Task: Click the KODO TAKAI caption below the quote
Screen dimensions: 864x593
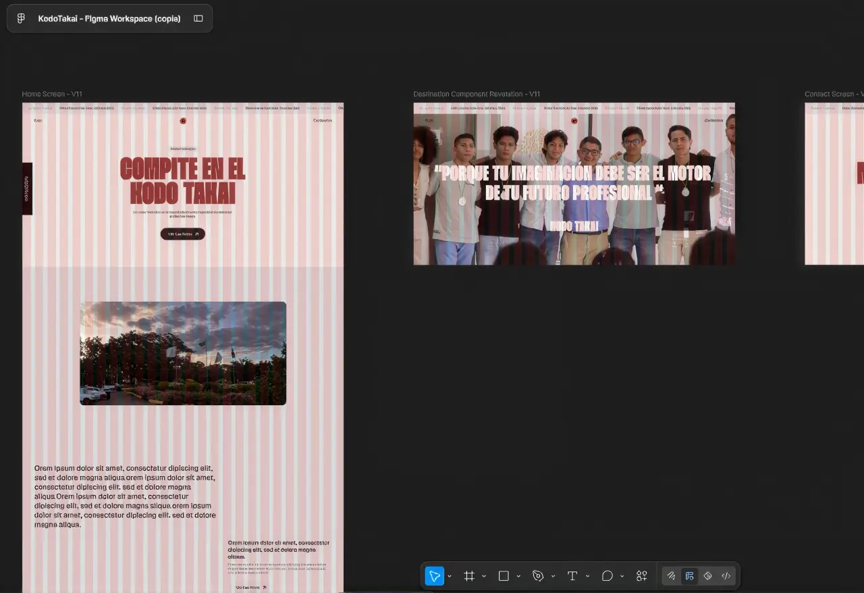Action: [x=574, y=226]
